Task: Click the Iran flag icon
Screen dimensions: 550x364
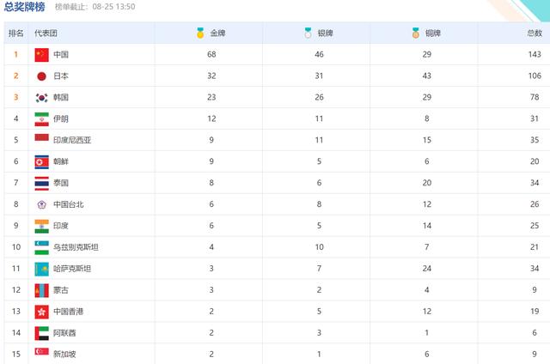Action: coord(42,118)
